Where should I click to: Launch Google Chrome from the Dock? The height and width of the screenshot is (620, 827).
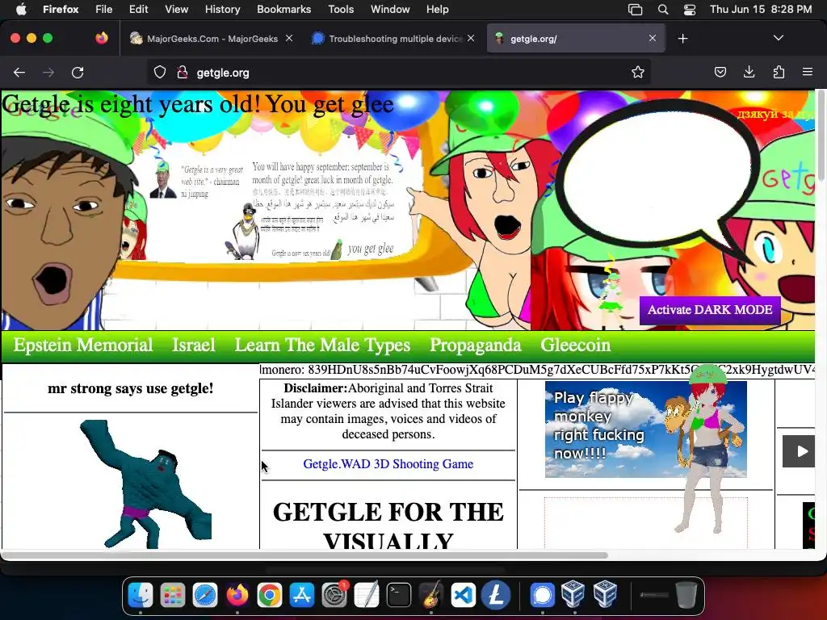pyautogui.click(x=270, y=596)
